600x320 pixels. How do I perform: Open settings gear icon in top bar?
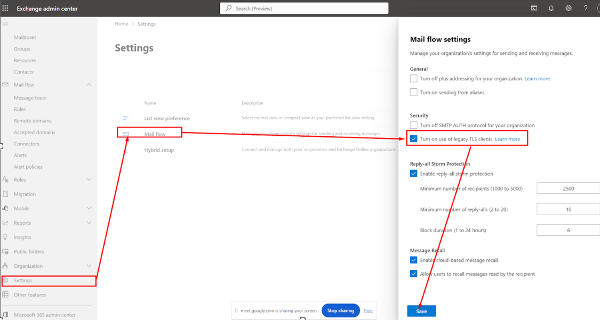pyautogui.click(x=568, y=8)
